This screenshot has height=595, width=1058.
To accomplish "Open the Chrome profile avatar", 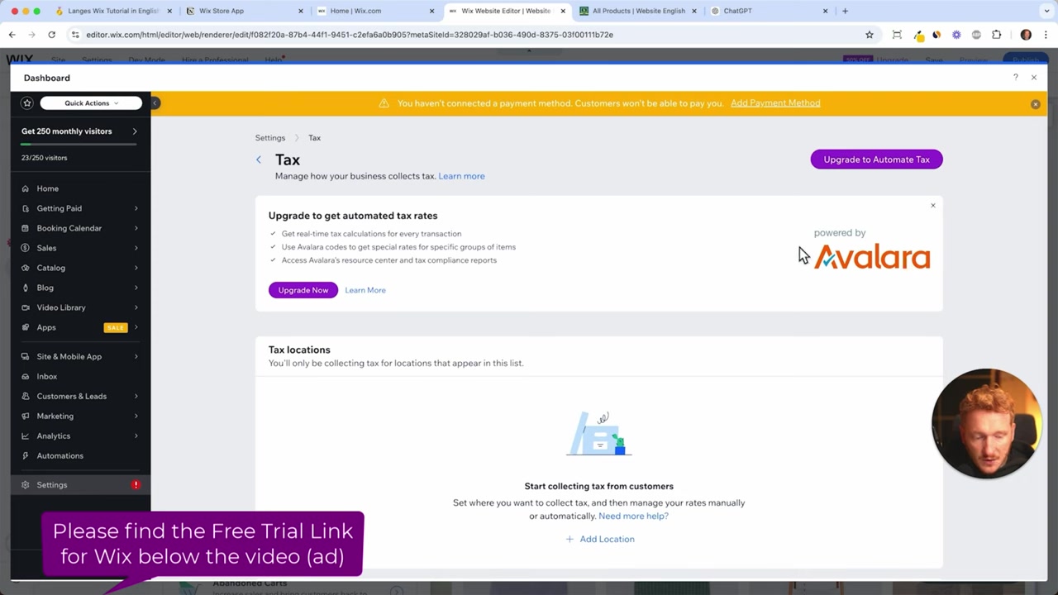I will pyautogui.click(x=1026, y=35).
